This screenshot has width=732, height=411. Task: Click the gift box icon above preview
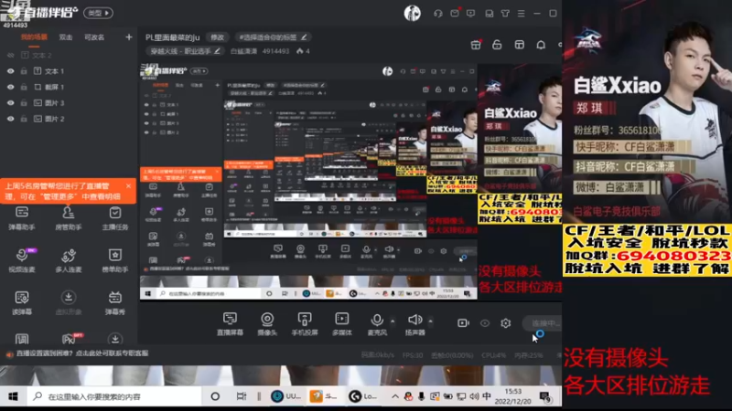pyautogui.click(x=476, y=45)
